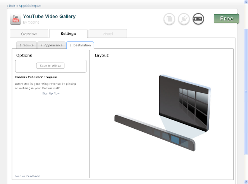Go to step 1. Source
This screenshot has width=248, height=184.
[27, 45]
